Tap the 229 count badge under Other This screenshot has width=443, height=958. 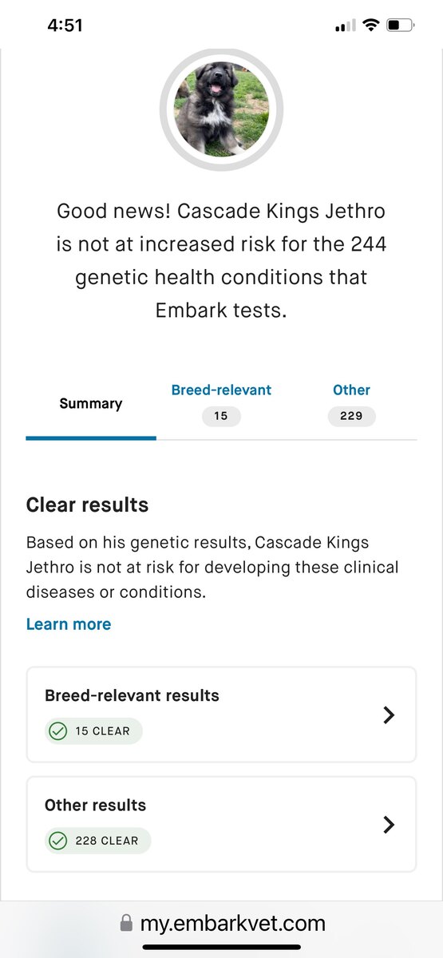coord(351,416)
